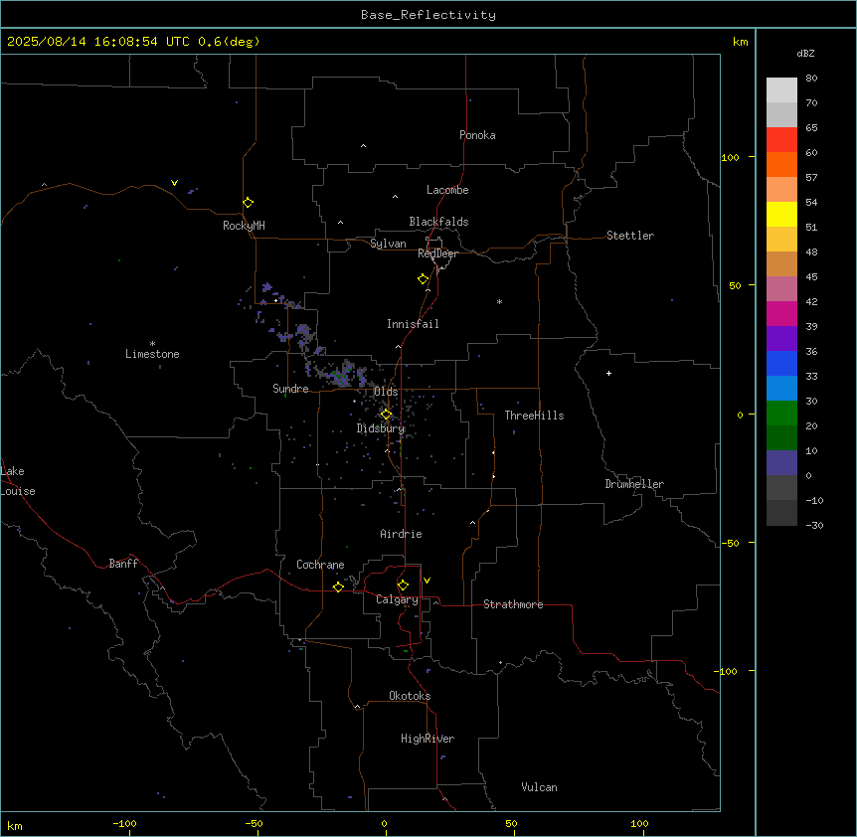857x837 pixels.
Task: Pick the red 60-65 dBZ legend swatch
Action: [x=781, y=139]
